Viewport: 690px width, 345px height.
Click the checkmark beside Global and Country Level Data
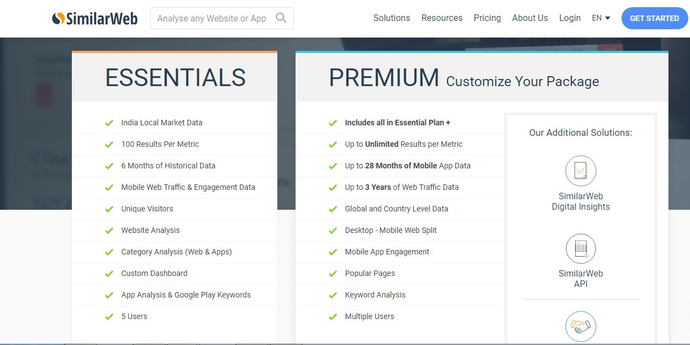333,209
